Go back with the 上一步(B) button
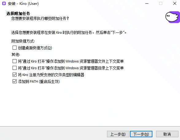 (118, 134)
